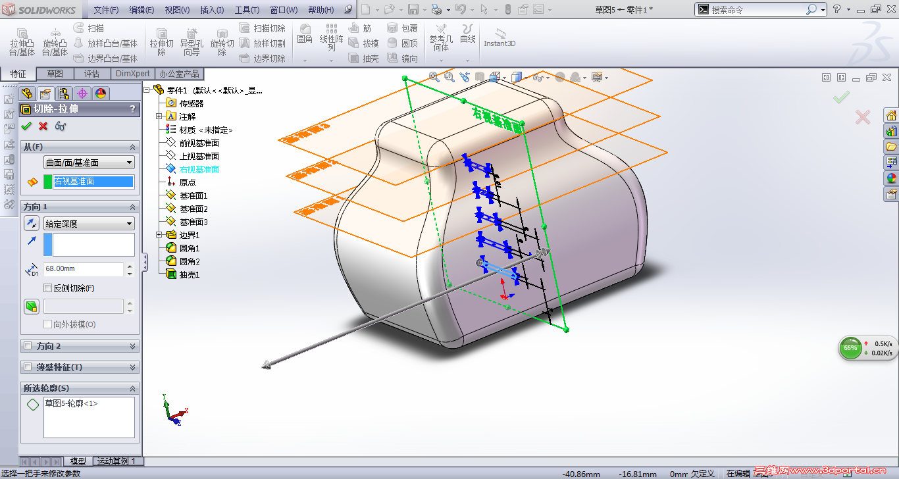
Task: Enable the 薄壁特征 thin feature checkbox
Action: (28, 367)
